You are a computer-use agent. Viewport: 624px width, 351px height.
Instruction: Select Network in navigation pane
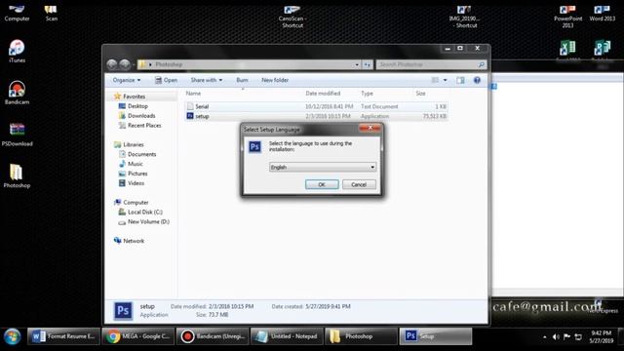point(134,241)
